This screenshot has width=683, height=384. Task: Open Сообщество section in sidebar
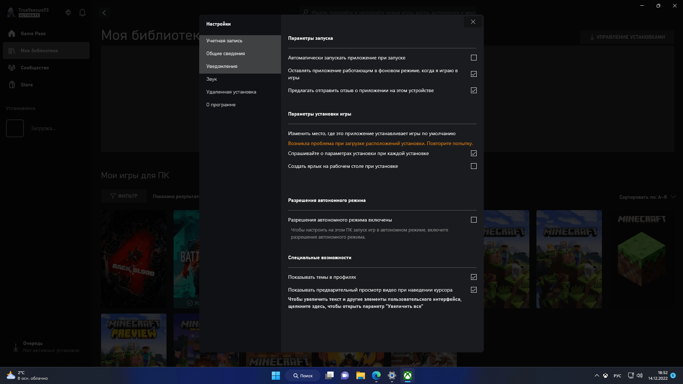point(46,68)
